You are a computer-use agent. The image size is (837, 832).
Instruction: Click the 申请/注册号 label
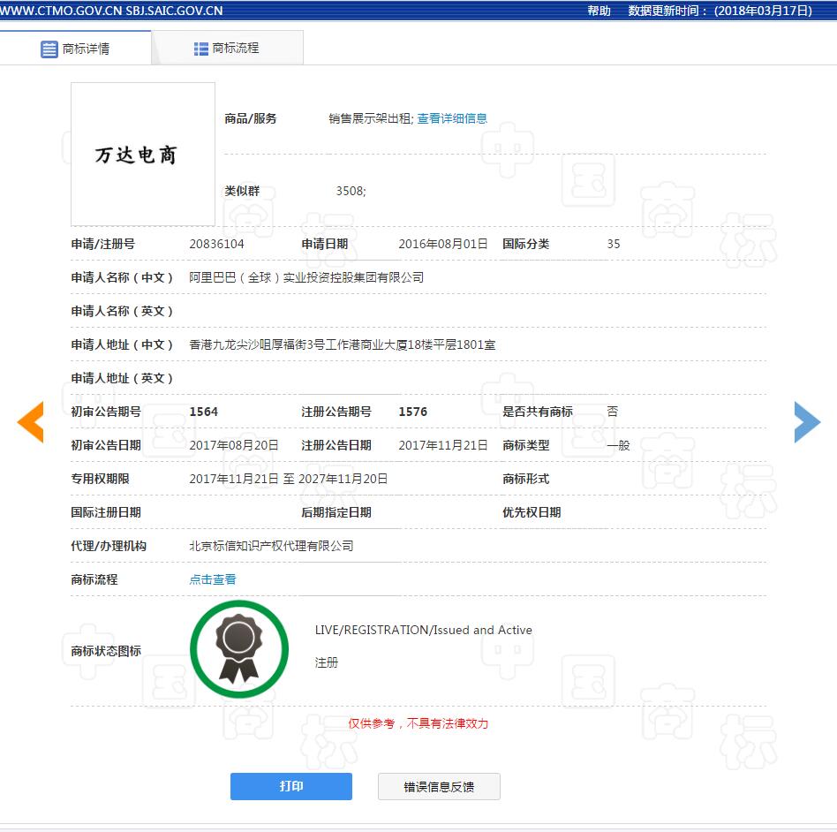coord(103,244)
